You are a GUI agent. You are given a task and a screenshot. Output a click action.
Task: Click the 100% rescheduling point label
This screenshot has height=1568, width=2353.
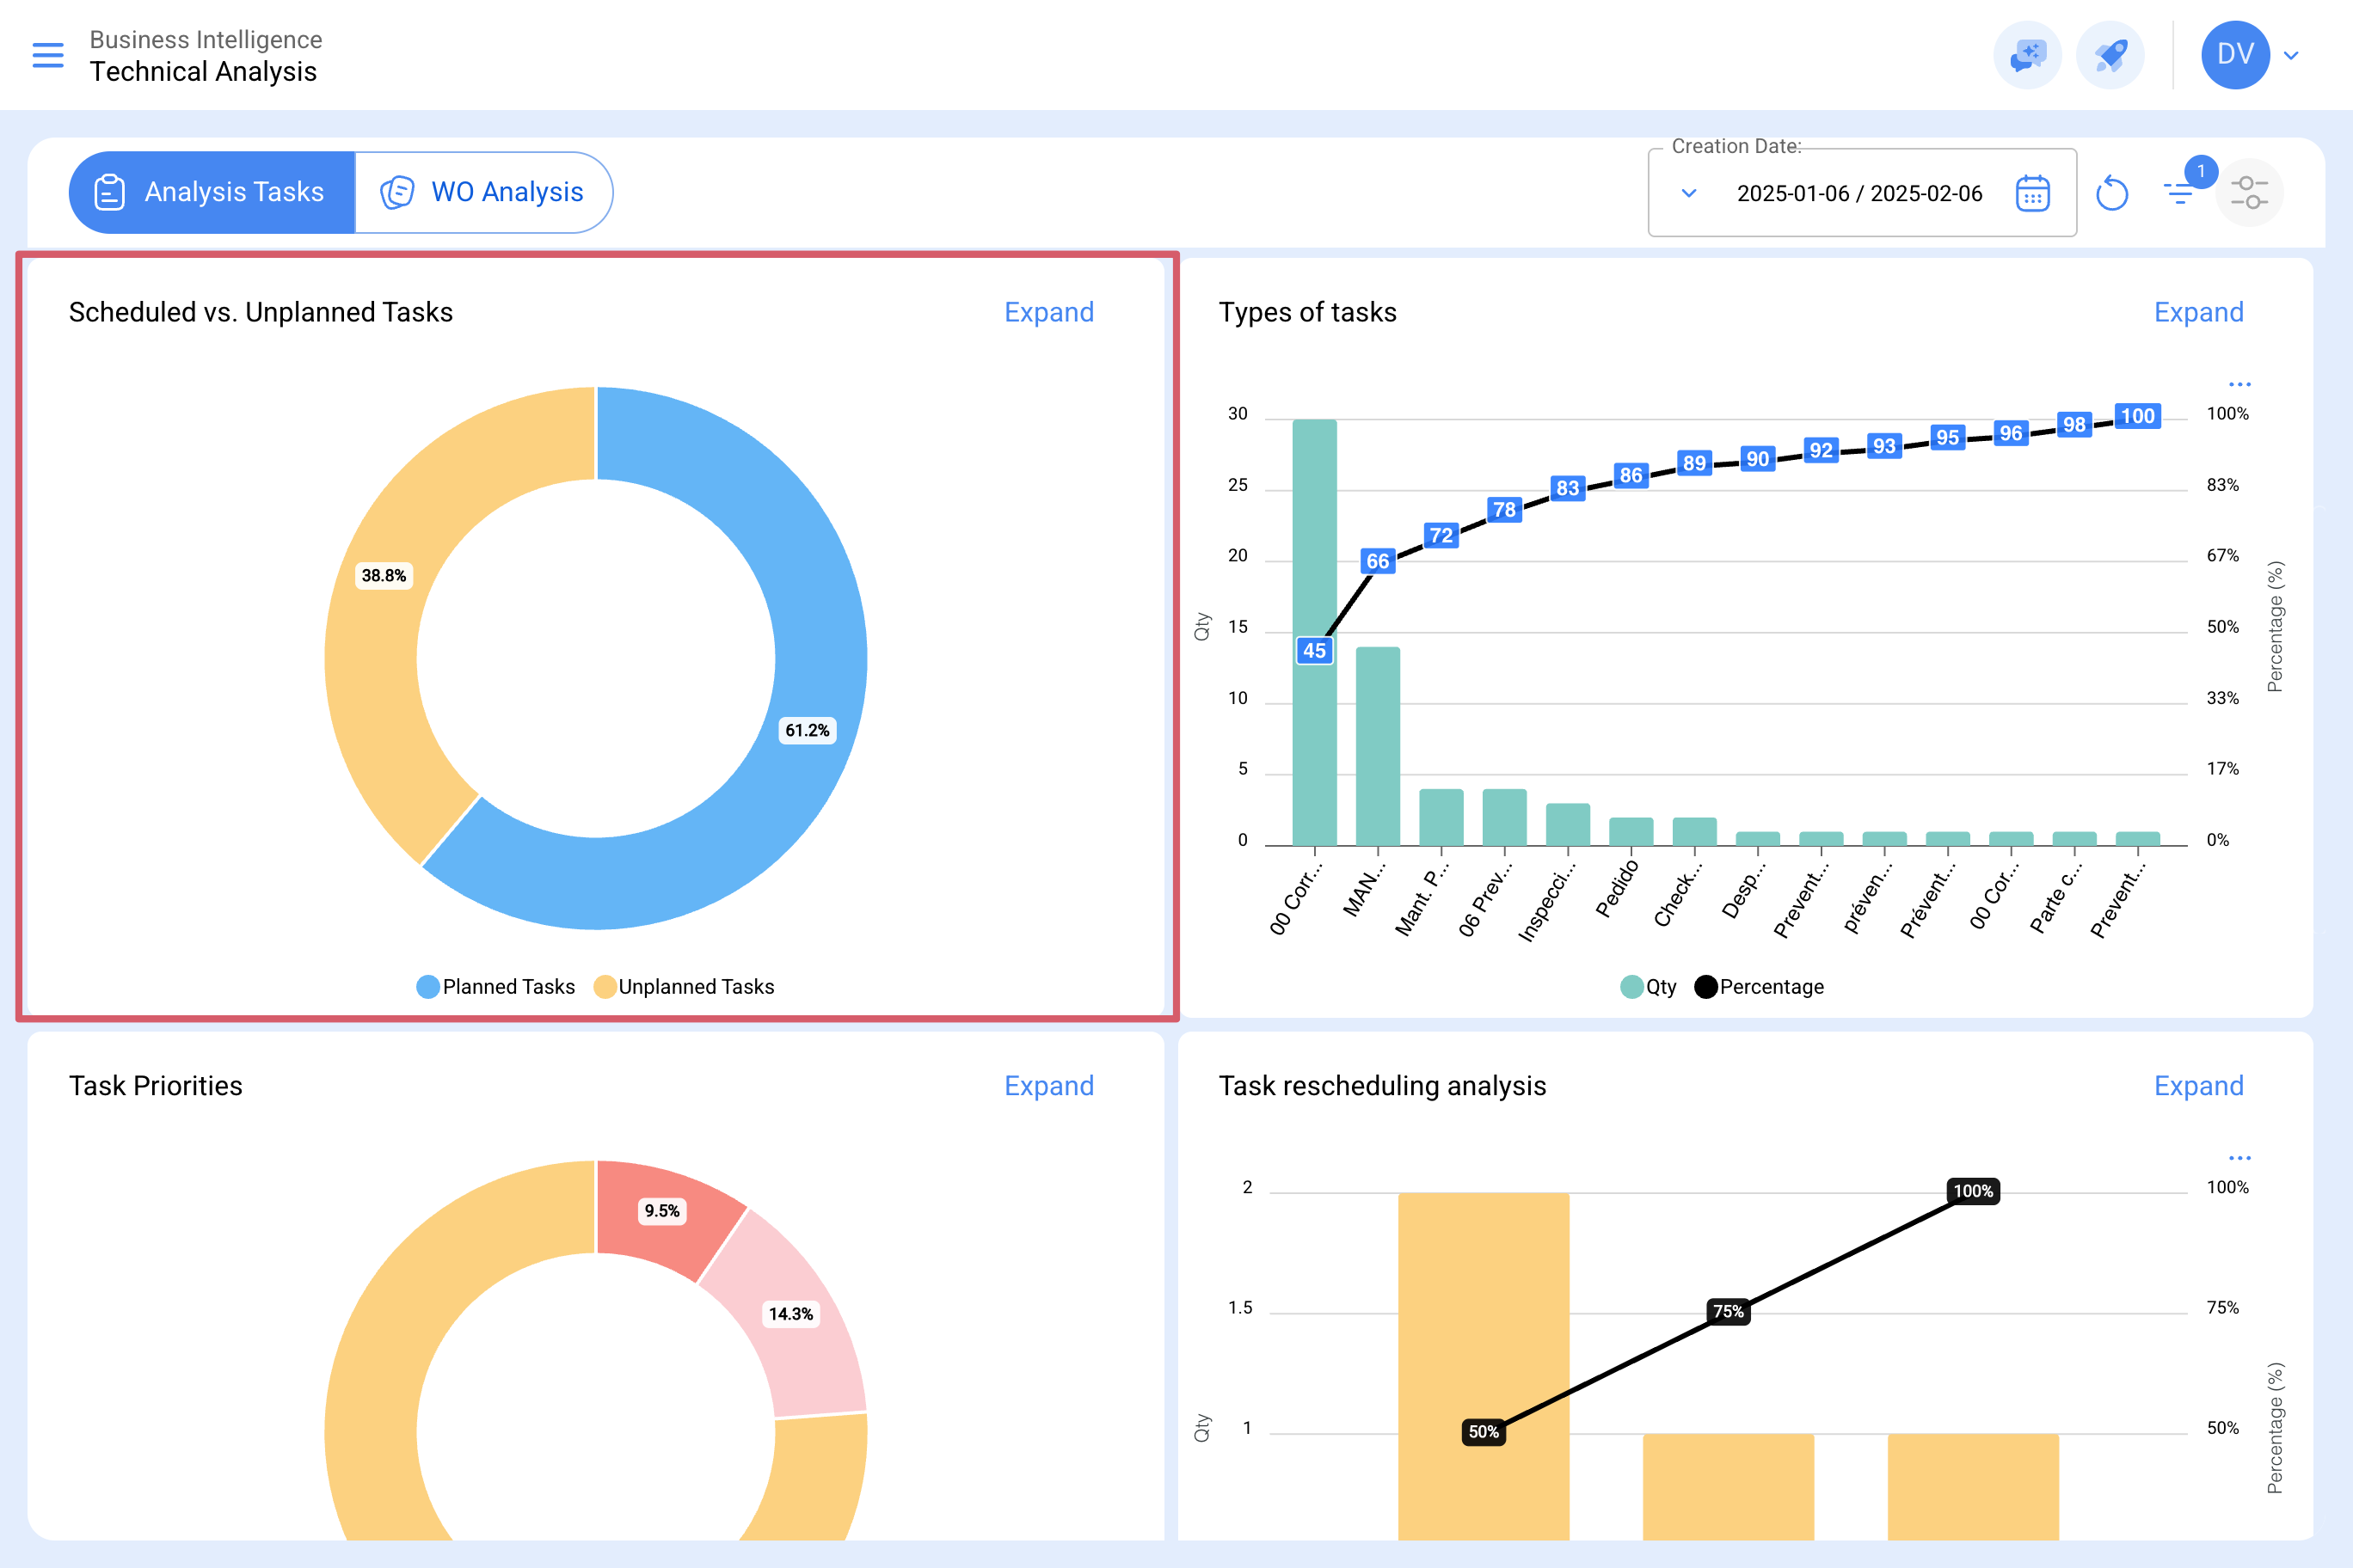click(x=1973, y=1191)
